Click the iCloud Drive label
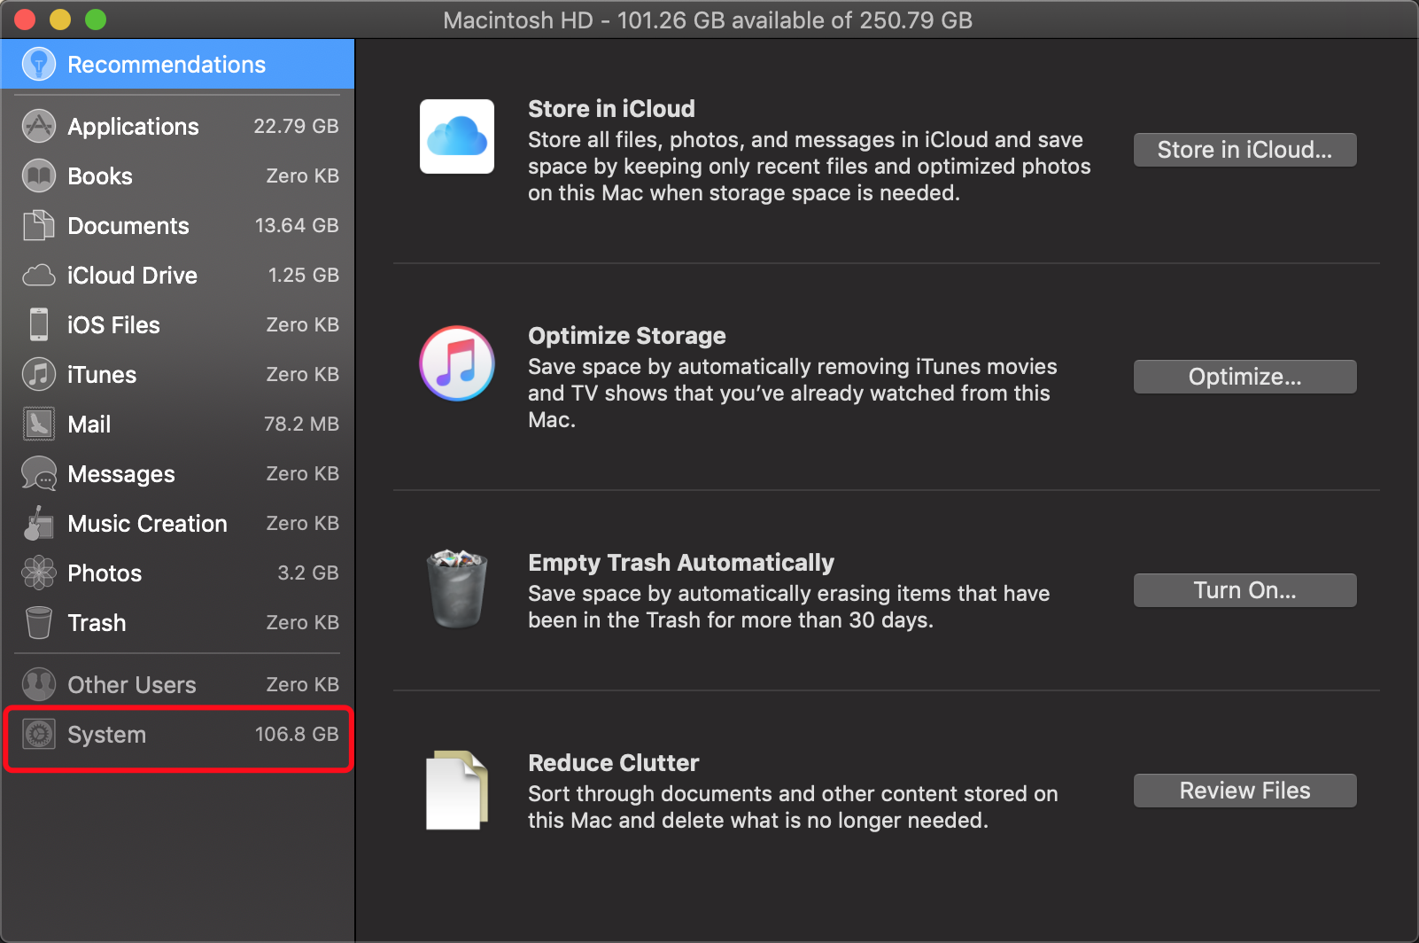This screenshot has height=943, width=1419. 132,276
